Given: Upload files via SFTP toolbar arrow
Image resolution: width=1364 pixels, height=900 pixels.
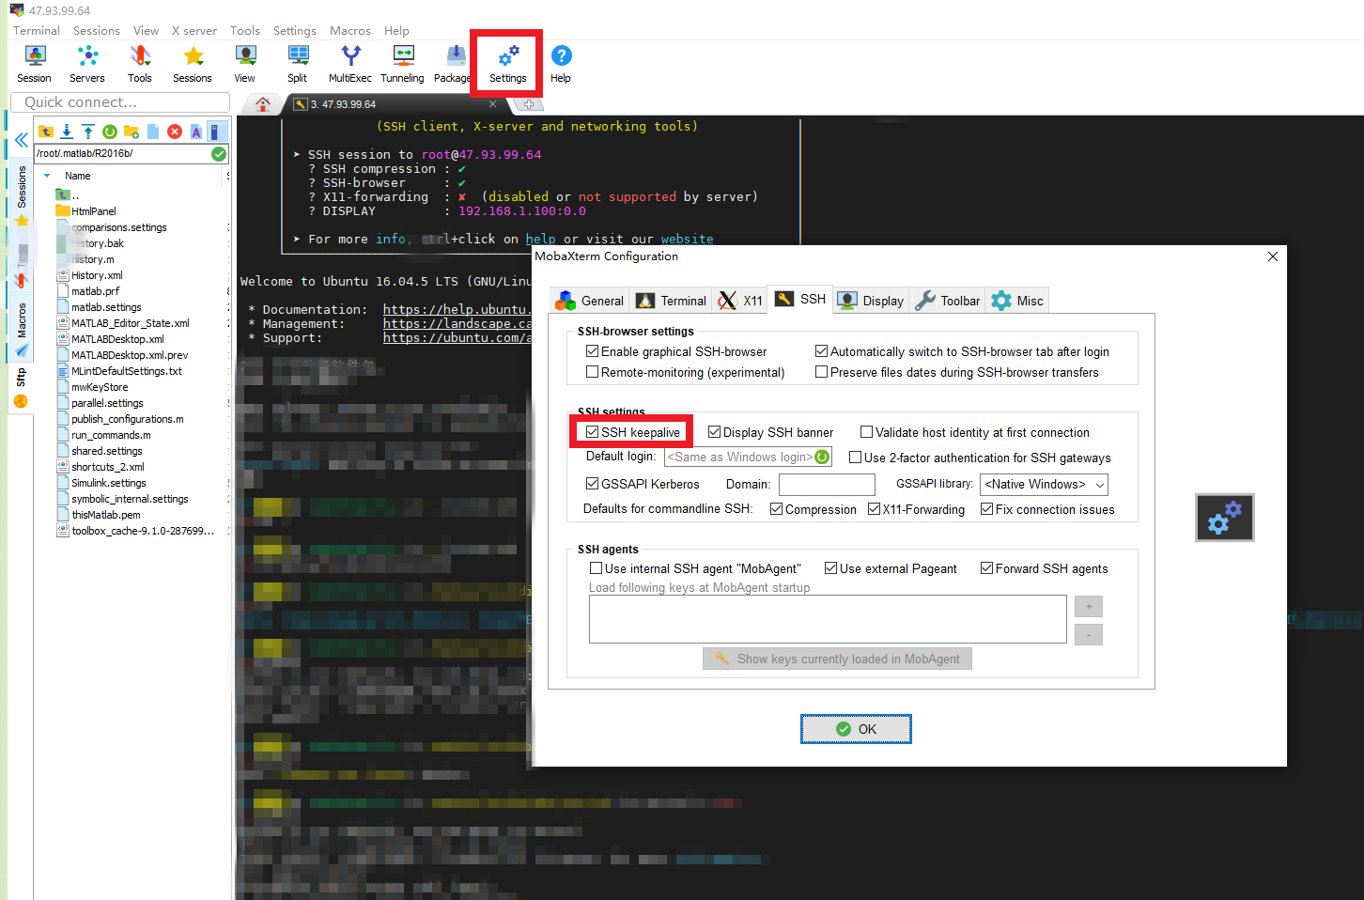Looking at the screenshot, I should pos(87,132).
